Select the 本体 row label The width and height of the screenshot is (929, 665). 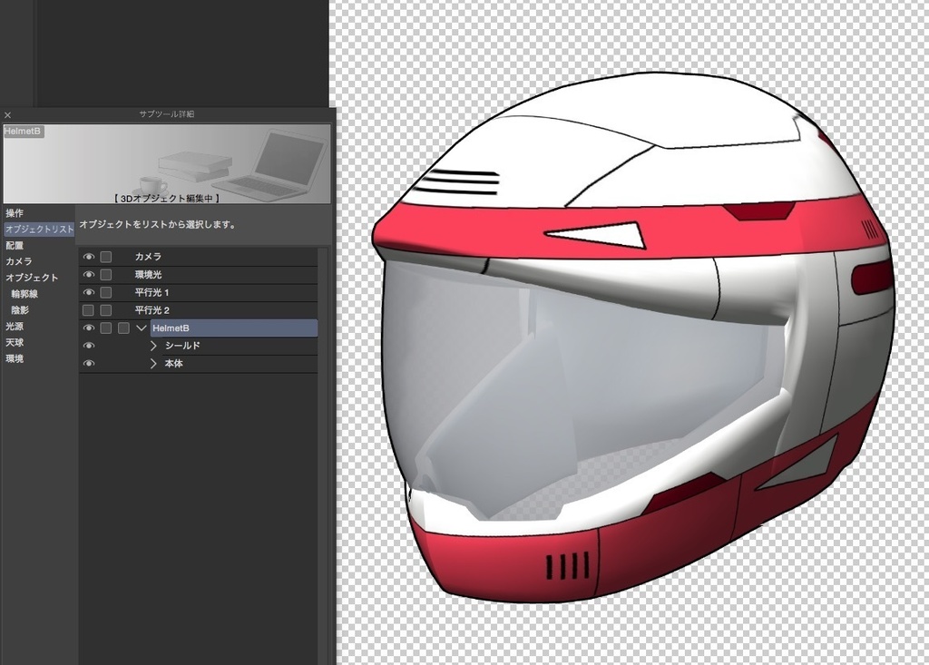173,363
